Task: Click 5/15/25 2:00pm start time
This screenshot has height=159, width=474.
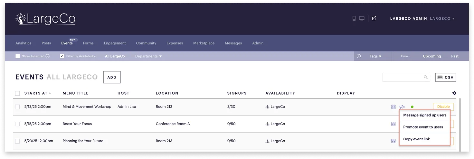Action: (x=38, y=124)
